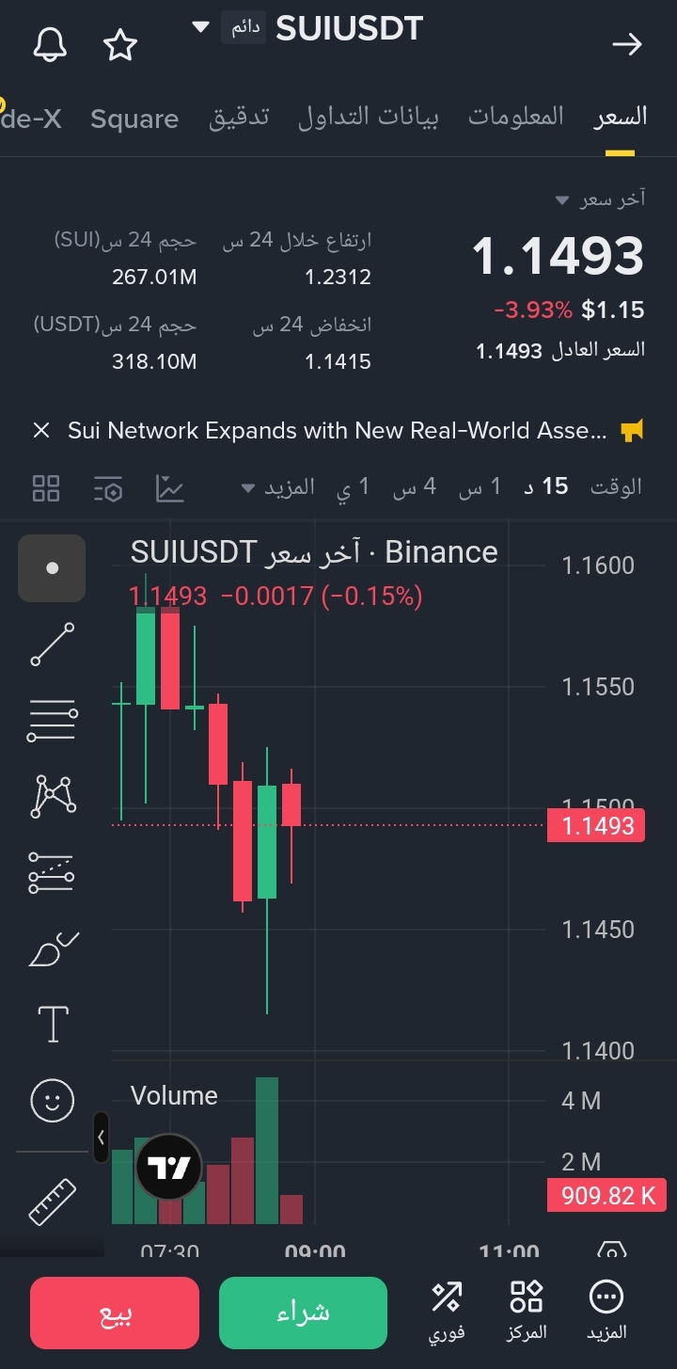Viewport: 677px width, 1369px height.
Task: Open the chart layout grid icon
Action: point(46,488)
